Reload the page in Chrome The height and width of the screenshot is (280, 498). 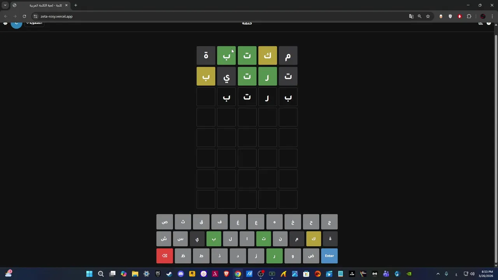point(24,16)
